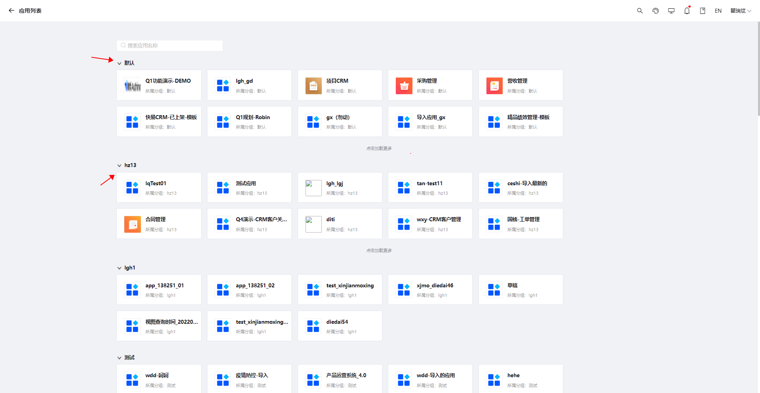Go back using the left arrow icon

pyautogui.click(x=11, y=11)
